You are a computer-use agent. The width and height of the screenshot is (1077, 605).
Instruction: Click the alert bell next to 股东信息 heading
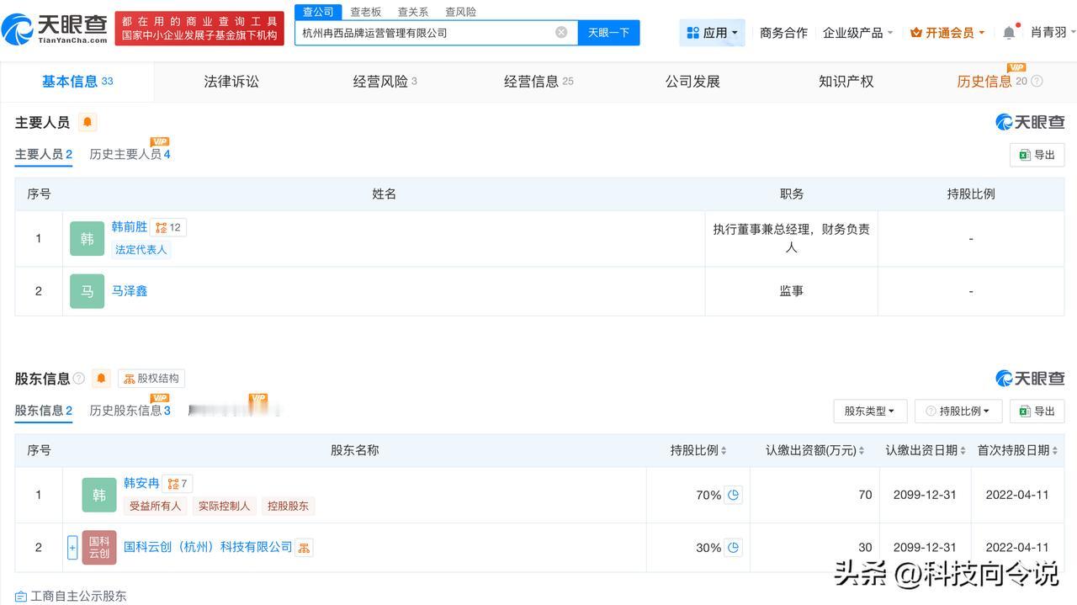(102, 379)
